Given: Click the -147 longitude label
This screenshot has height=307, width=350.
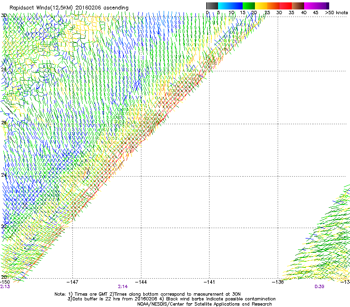Looking at the screenshot, I should [x=72, y=282].
